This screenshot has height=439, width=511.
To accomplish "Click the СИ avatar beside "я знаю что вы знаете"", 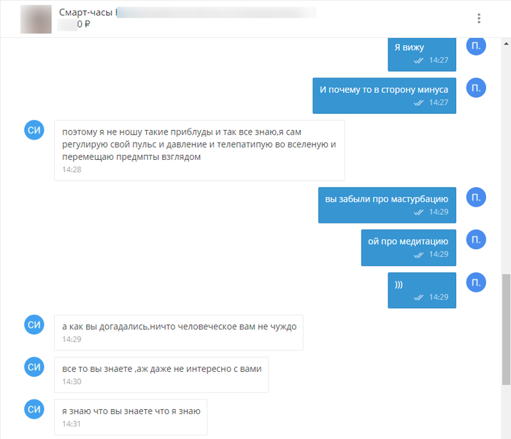I will (34, 409).
